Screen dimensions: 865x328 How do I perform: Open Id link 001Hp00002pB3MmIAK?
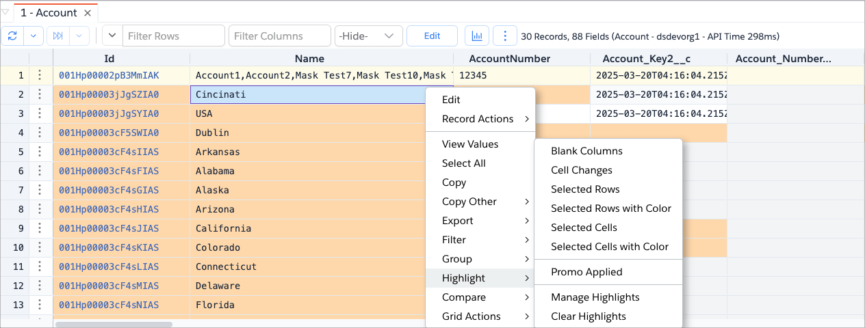click(x=109, y=75)
